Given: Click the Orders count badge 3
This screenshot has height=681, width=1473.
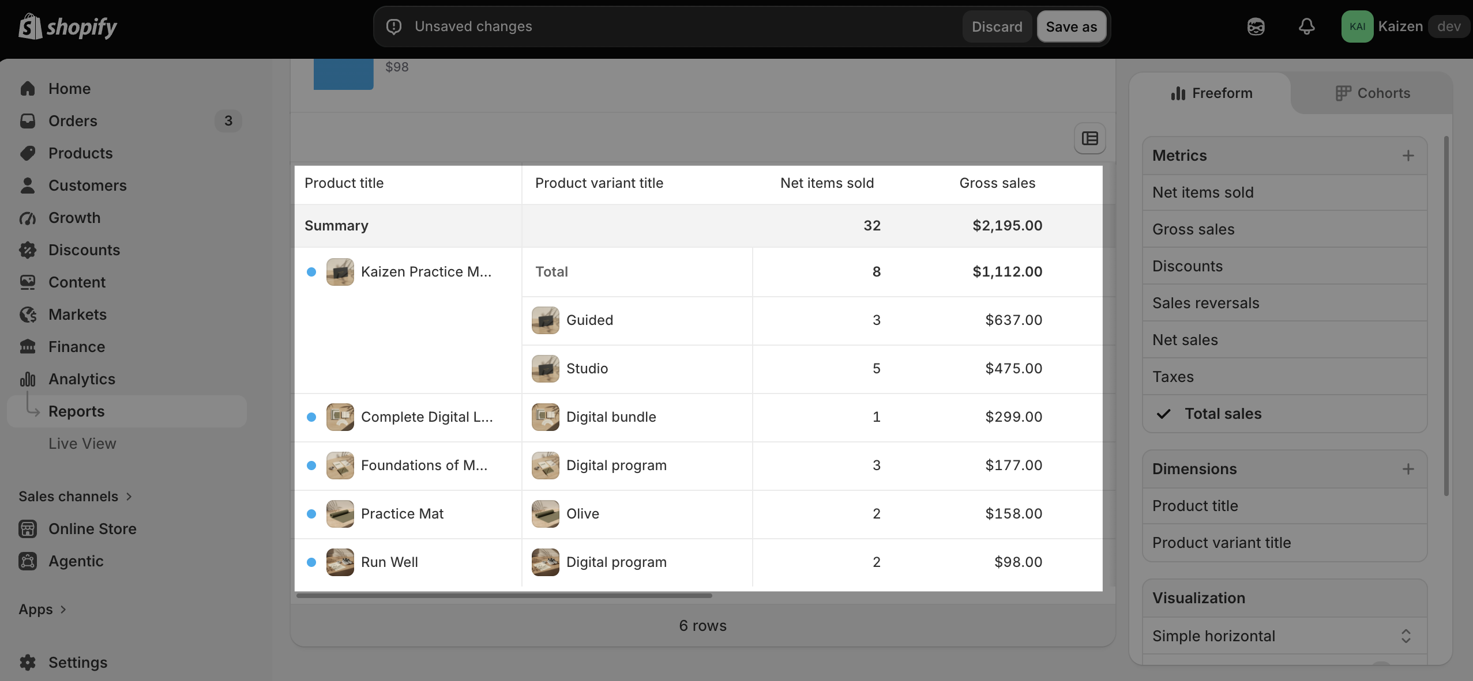Looking at the screenshot, I should (228, 121).
